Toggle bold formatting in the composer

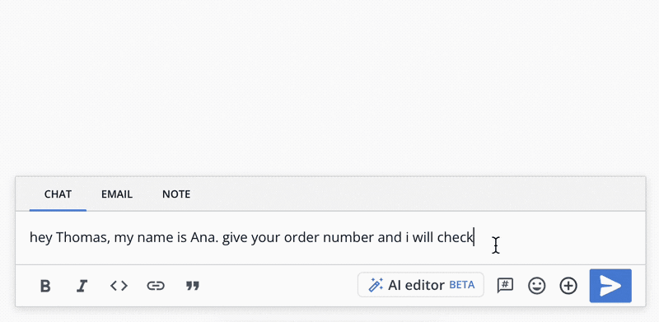coord(45,287)
